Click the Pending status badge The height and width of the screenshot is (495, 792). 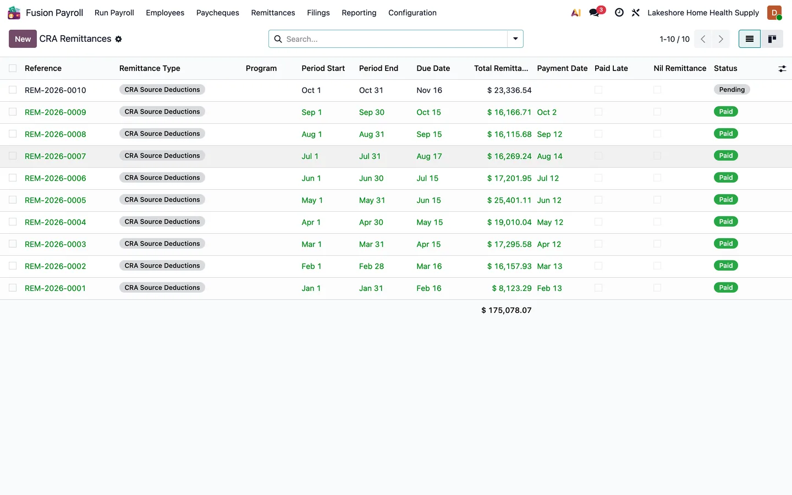(x=732, y=90)
